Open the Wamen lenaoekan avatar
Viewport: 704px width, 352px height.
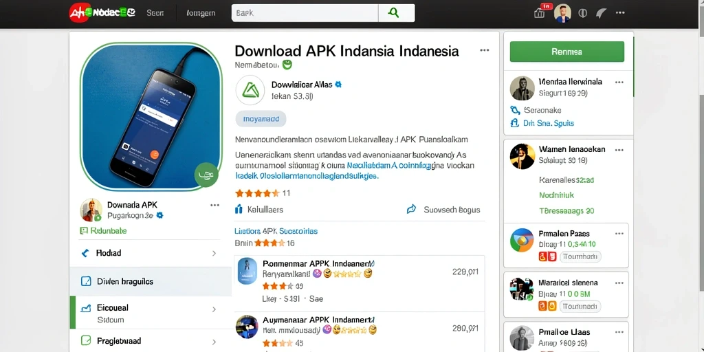(x=522, y=156)
